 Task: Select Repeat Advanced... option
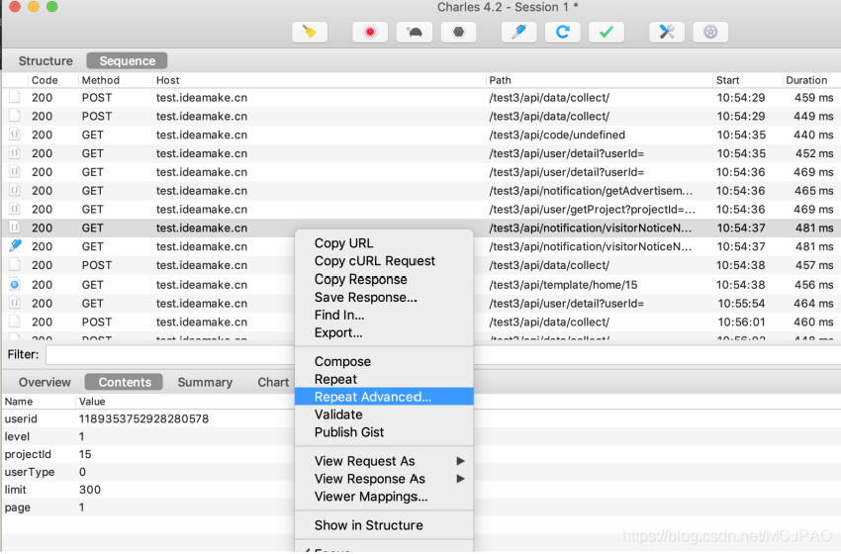pyautogui.click(x=384, y=397)
